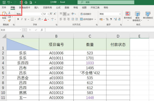This screenshot has width=154, height=101.
Task: Click the Save icon in quick access toolbar
Action: (4, 2)
